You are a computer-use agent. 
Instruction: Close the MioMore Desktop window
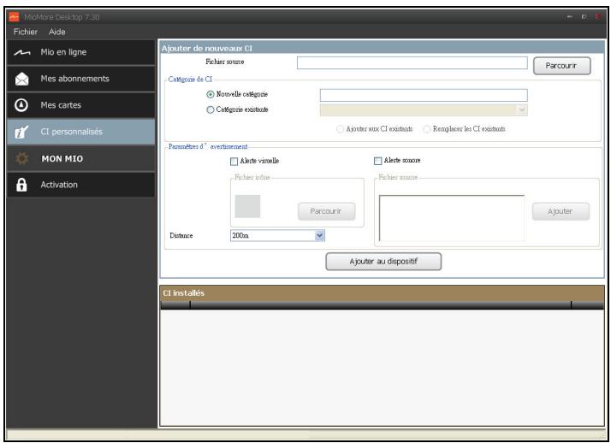[x=598, y=17]
